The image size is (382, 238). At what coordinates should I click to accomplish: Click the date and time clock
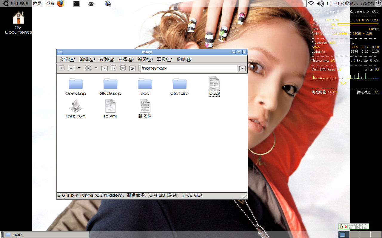[350, 4]
